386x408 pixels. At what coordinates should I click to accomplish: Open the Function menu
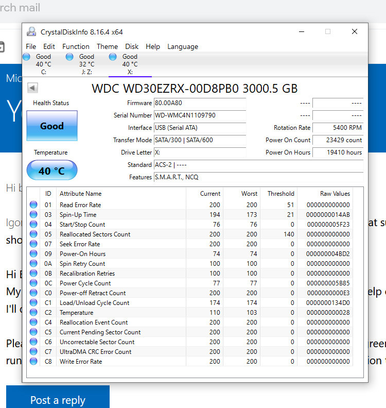pyautogui.click(x=76, y=46)
